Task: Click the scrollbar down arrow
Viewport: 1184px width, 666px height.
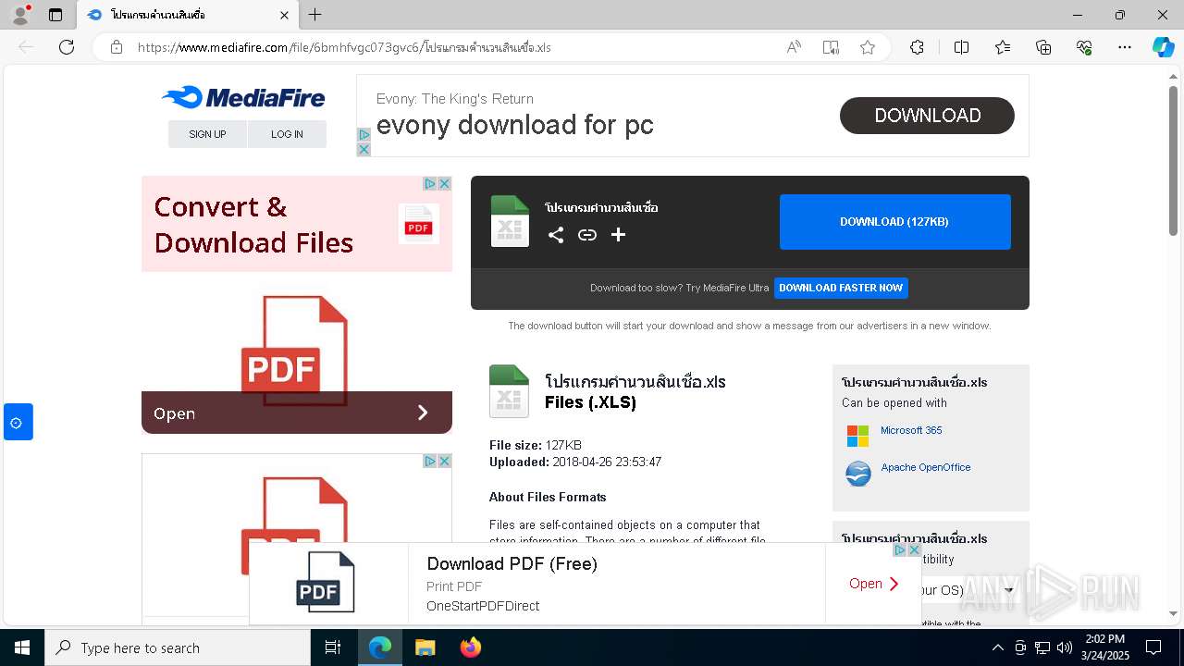Action: [x=1173, y=613]
